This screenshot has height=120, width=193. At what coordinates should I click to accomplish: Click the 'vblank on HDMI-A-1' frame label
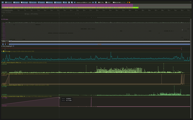point(84,3)
